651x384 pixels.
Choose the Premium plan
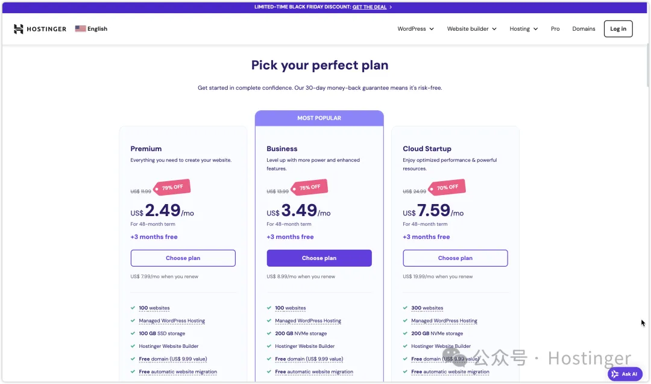[183, 258]
